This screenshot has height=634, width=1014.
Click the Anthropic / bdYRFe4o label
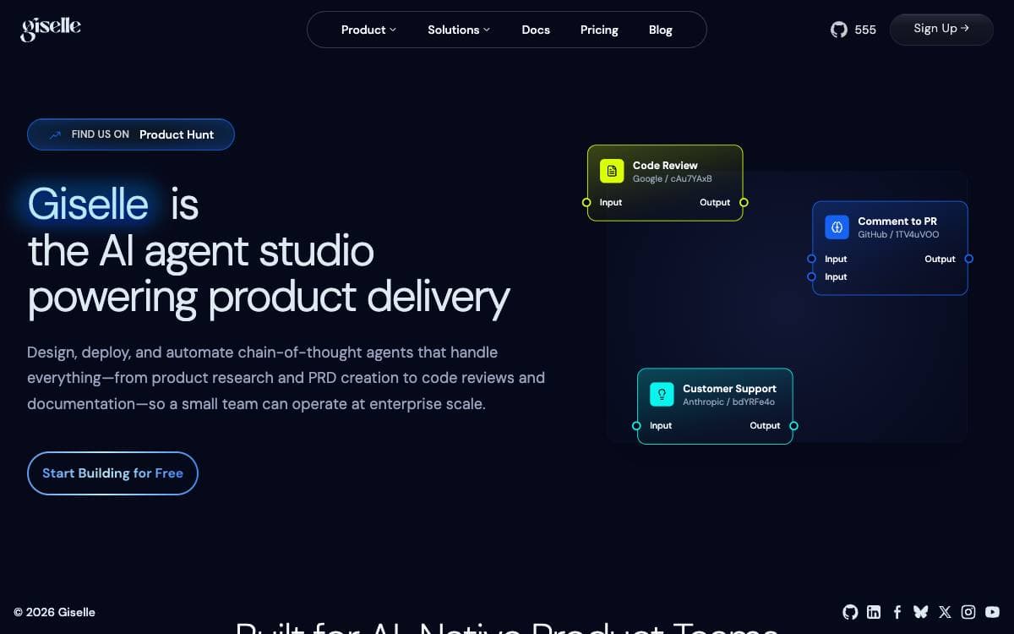click(x=728, y=402)
